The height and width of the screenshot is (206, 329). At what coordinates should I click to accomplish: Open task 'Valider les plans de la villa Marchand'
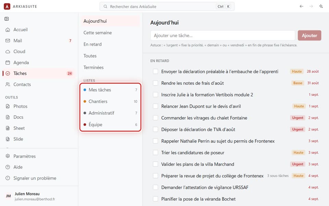click(198, 164)
